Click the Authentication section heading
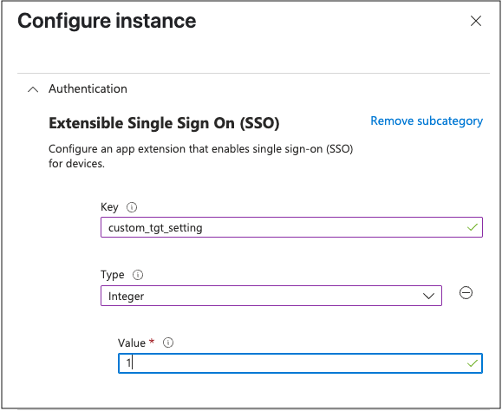The width and height of the screenshot is (502, 411). point(88,88)
